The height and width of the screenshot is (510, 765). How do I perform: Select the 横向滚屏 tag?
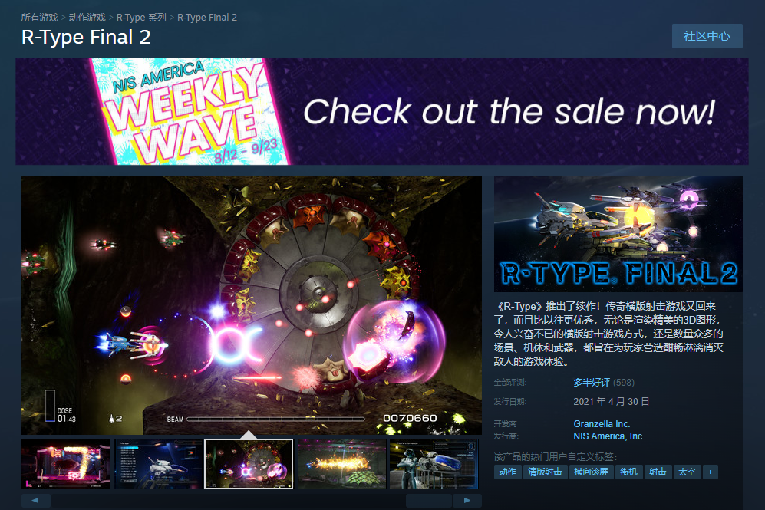(592, 472)
